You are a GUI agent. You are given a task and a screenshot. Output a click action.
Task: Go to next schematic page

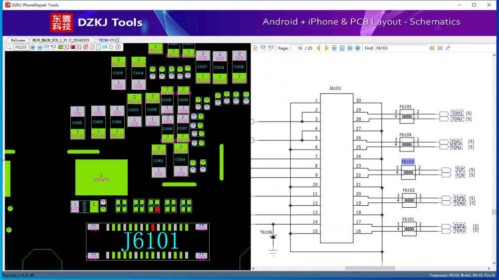(x=326, y=48)
